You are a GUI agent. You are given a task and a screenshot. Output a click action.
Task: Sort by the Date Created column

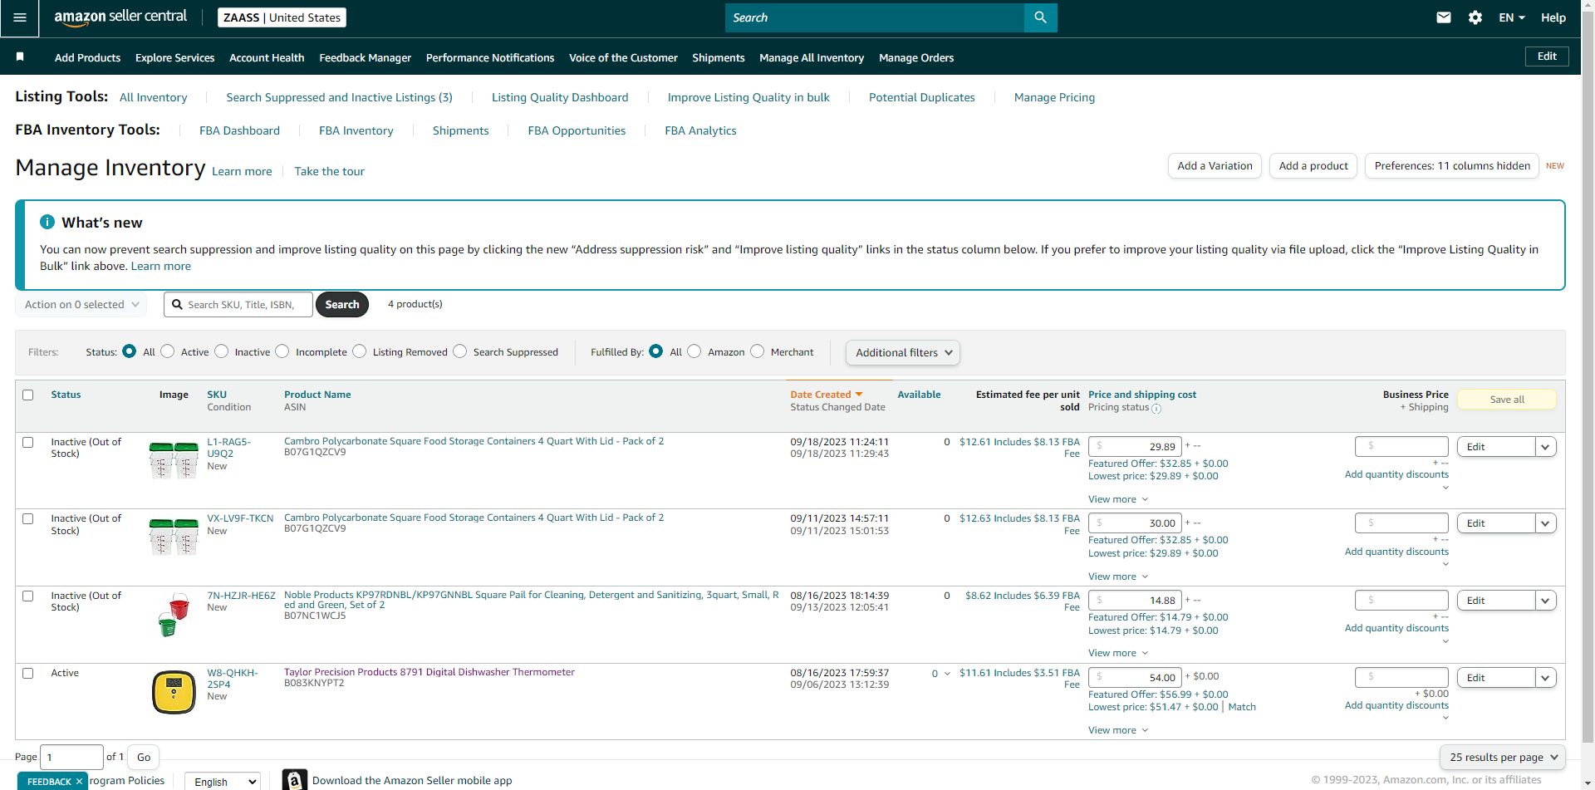(x=826, y=395)
